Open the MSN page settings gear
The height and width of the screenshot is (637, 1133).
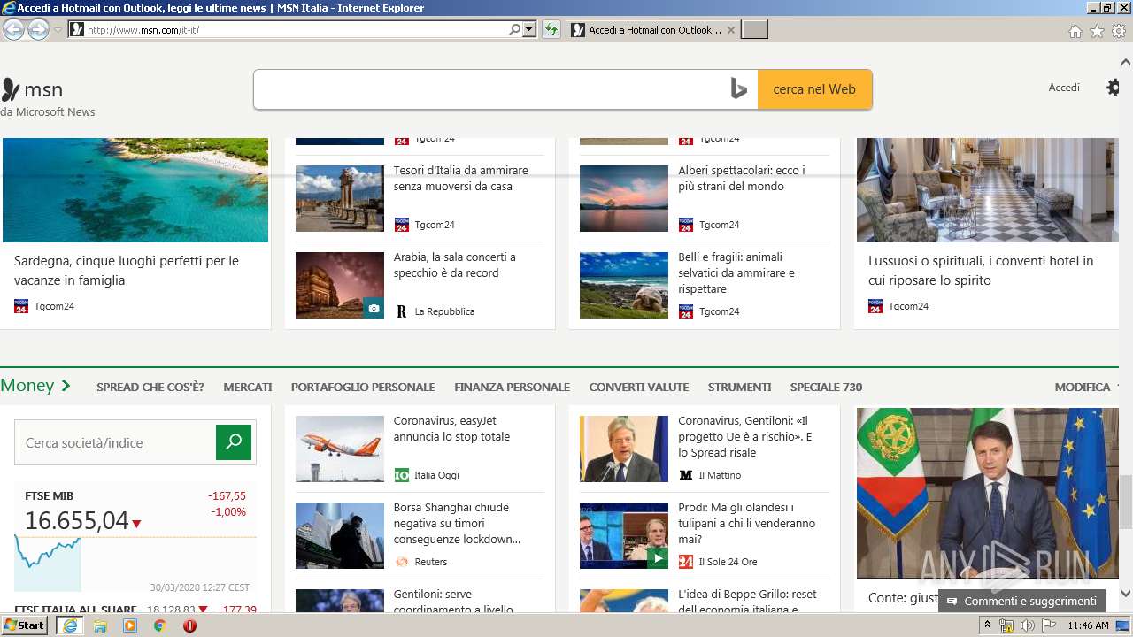point(1113,88)
